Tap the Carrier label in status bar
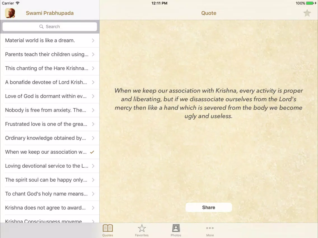318x238 pixels. [8, 3]
